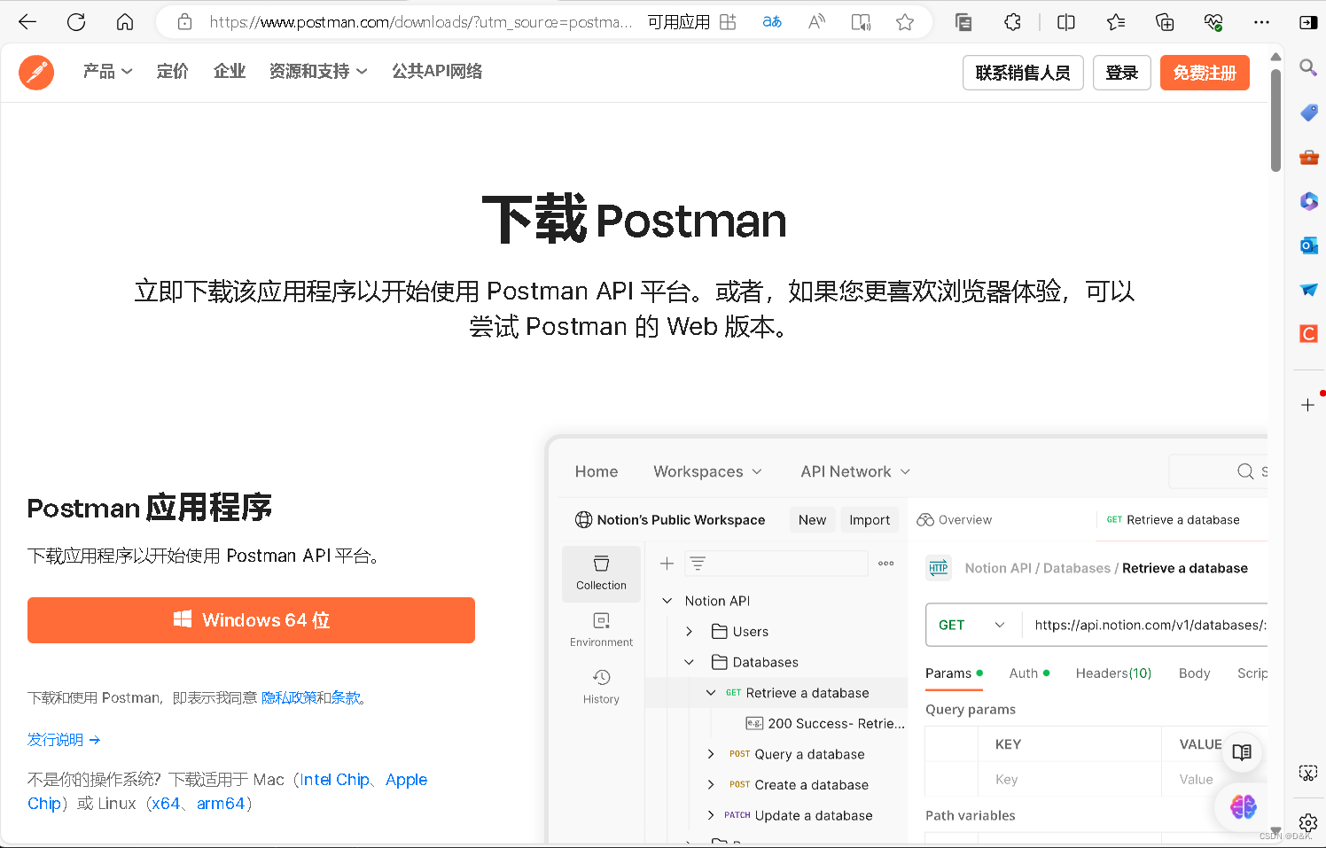Open browser sidebar search
Image resolution: width=1326 pixels, height=848 pixels.
click(x=1308, y=66)
